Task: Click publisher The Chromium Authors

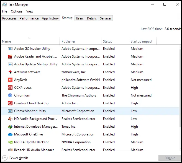Action: 79,95
